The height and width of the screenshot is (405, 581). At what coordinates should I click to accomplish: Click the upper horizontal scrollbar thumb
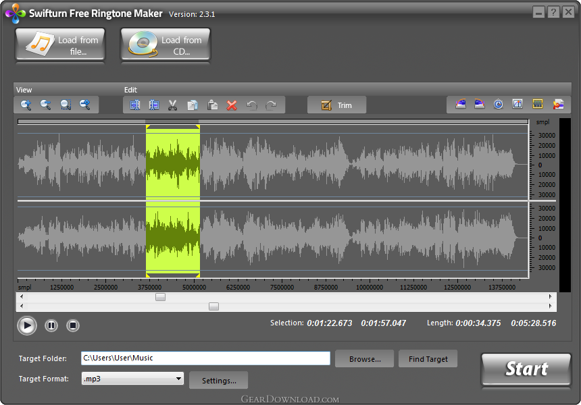pyautogui.click(x=160, y=297)
